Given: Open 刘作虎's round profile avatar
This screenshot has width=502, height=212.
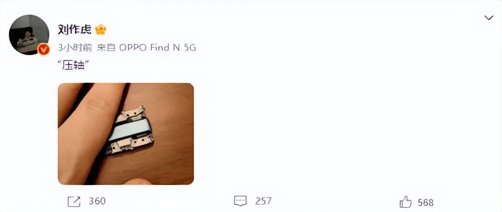Looking at the screenshot, I should (29, 35).
